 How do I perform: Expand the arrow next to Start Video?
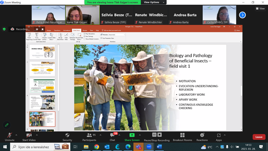(x=37, y=135)
